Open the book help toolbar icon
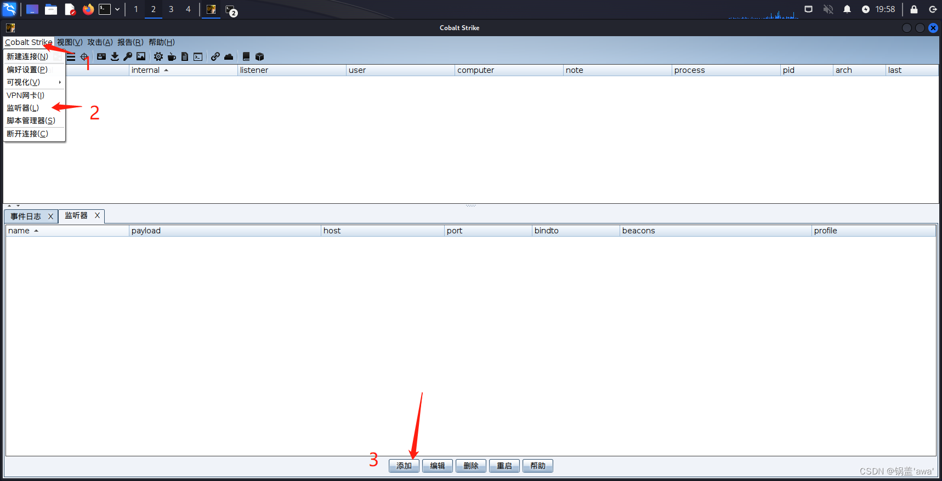The image size is (942, 481). pos(246,56)
